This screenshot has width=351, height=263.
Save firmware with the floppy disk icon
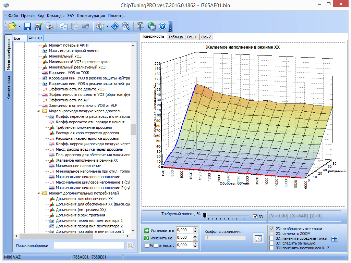coord(27,26)
